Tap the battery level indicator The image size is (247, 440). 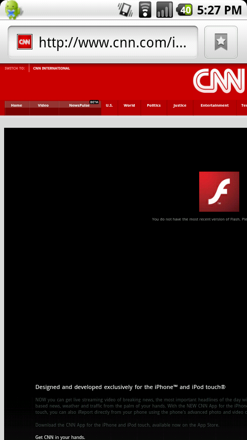pos(185,10)
